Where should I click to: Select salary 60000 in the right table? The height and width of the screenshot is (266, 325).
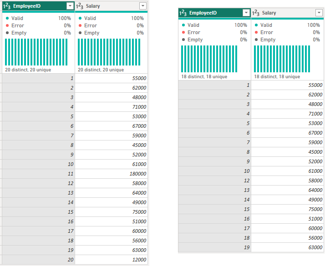pyautogui.click(x=287, y=228)
